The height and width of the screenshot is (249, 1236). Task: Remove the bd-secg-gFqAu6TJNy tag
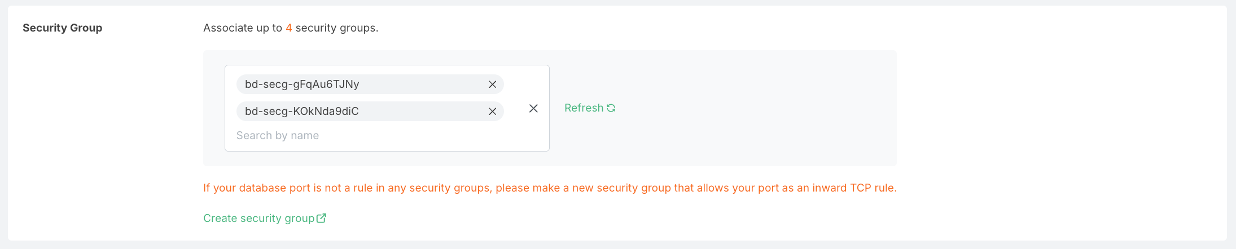(492, 85)
